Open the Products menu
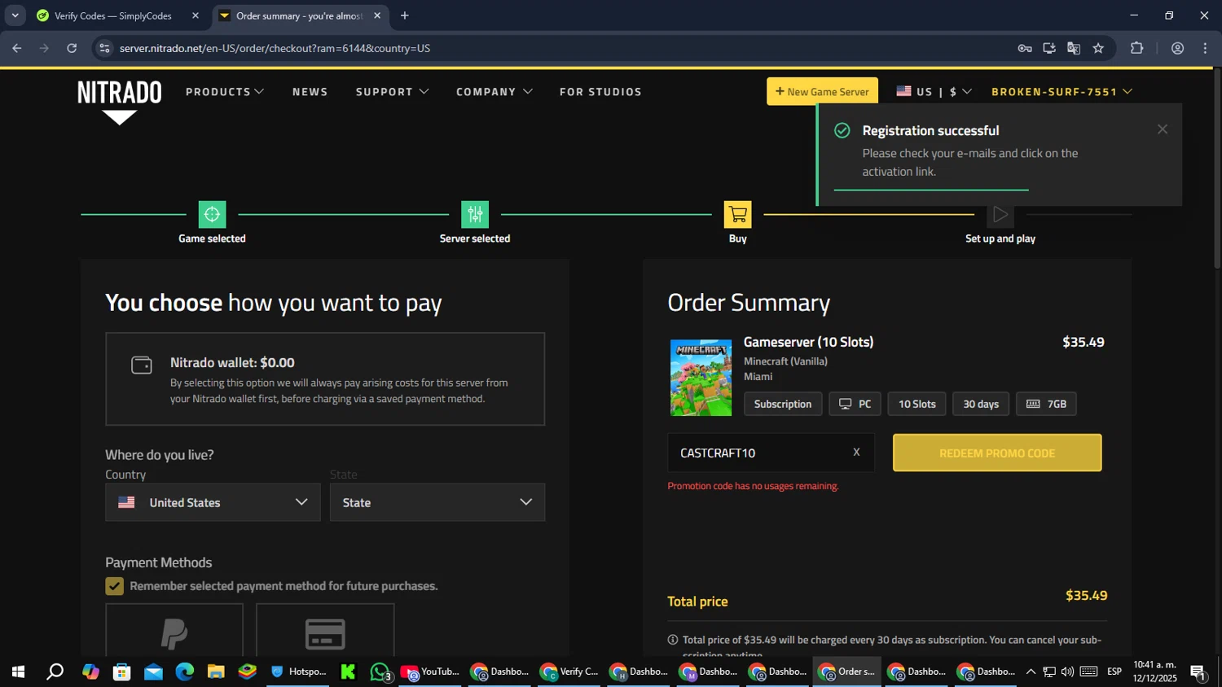 (225, 92)
